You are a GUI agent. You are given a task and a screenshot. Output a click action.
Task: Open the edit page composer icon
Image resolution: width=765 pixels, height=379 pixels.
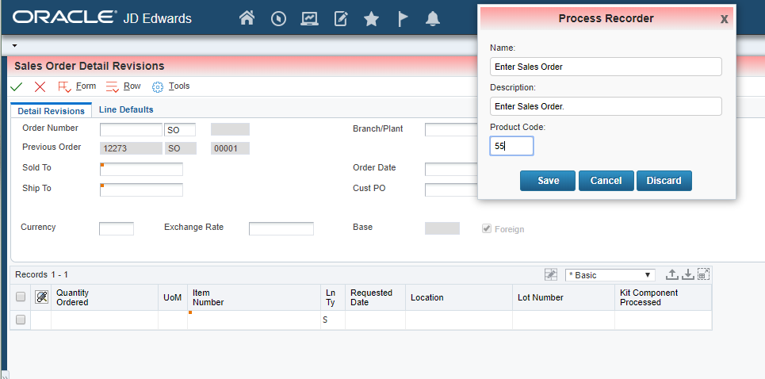pyautogui.click(x=341, y=19)
